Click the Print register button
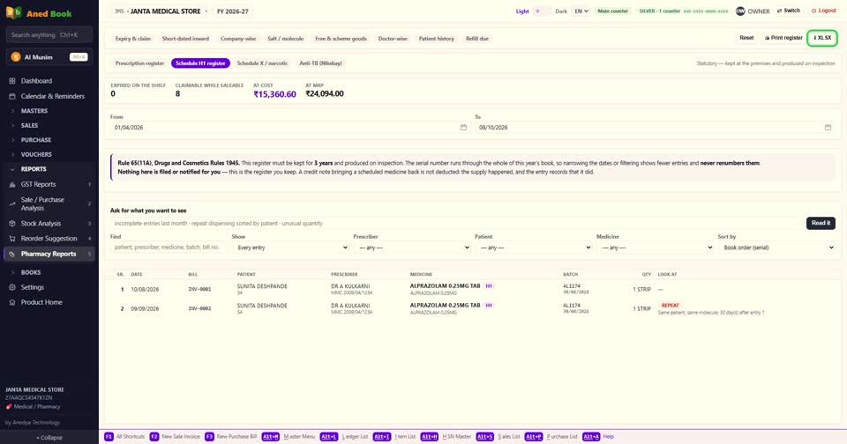This screenshot has width=847, height=444. point(783,38)
